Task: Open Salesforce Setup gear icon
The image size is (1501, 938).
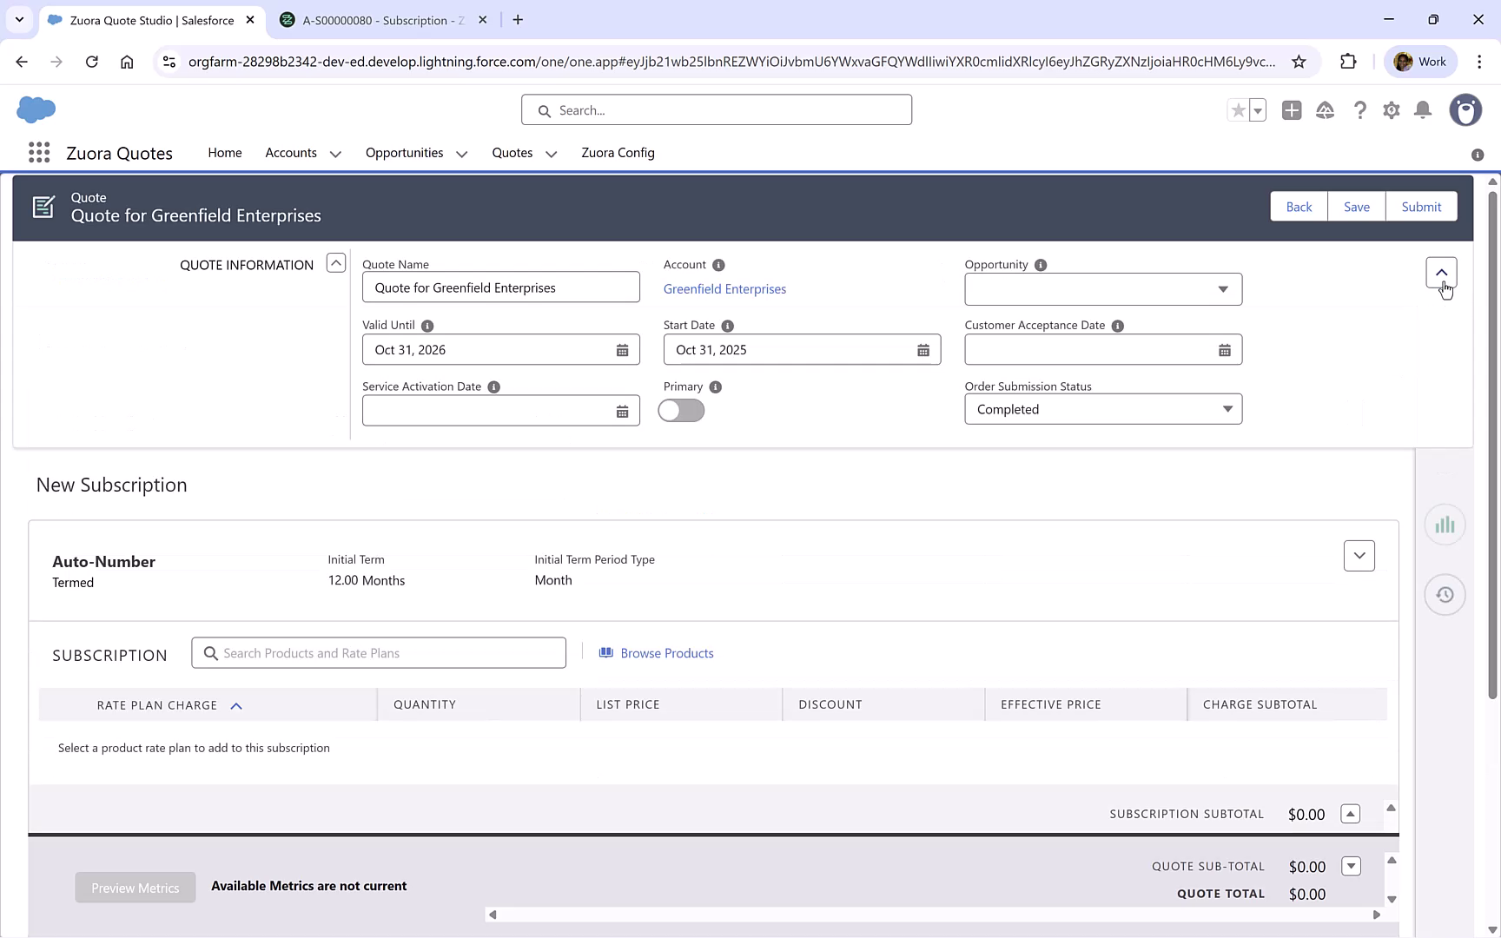Action: click(1391, 110)
